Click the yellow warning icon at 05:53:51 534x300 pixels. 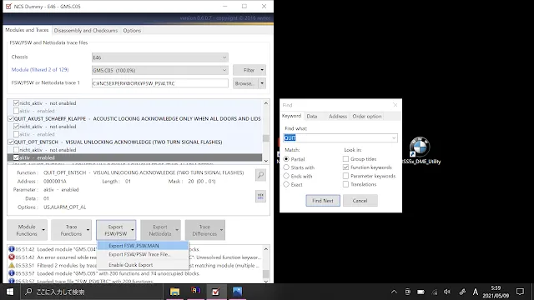click(11, 265)
